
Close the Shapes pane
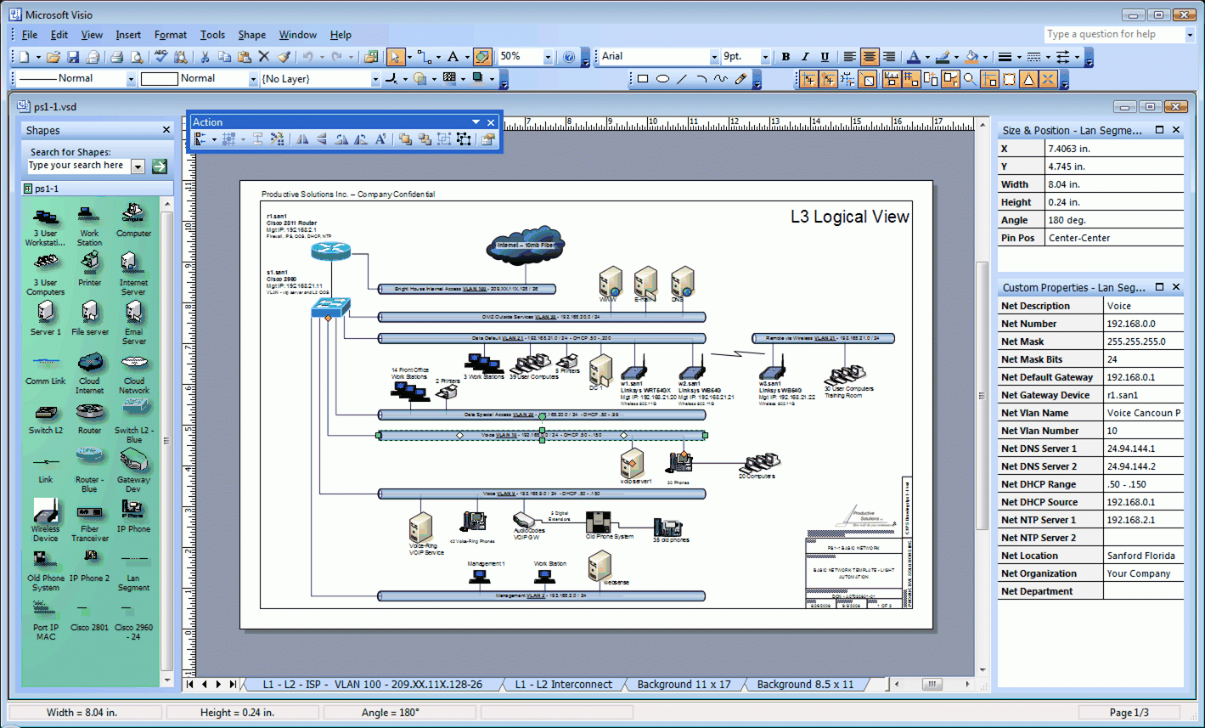[x=166, y=130]
